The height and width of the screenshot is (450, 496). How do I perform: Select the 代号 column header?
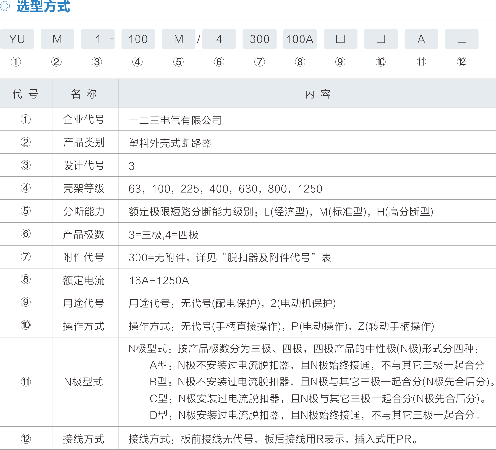26,94
